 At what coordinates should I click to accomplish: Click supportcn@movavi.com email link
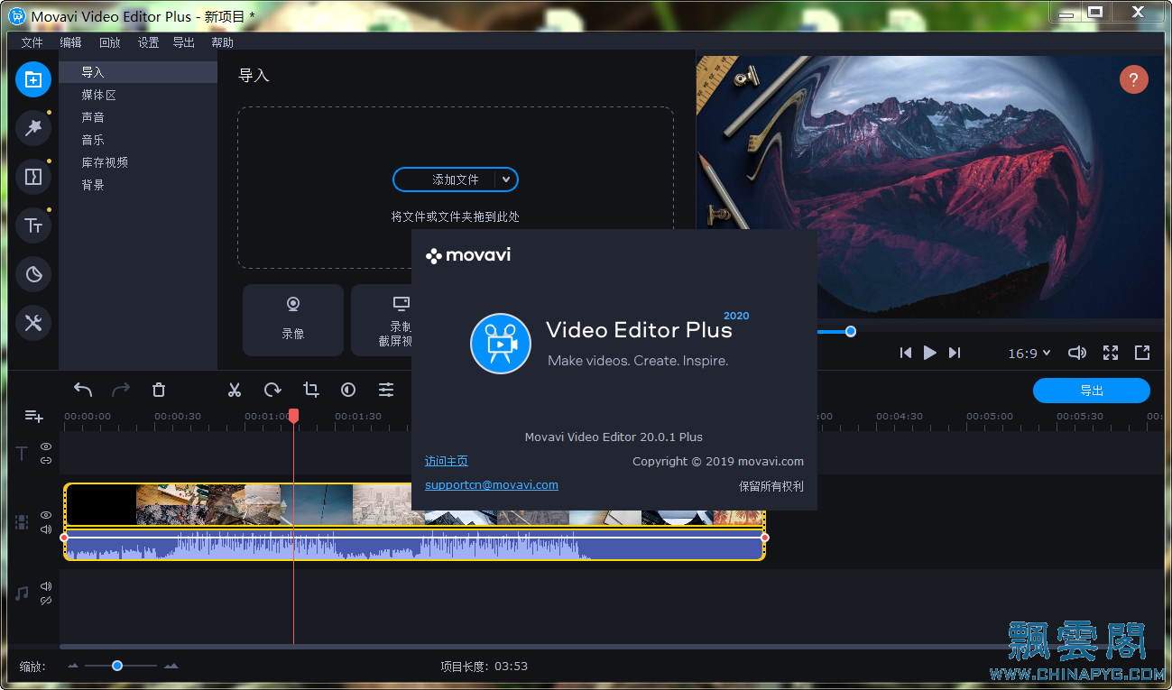coord(492,484)
